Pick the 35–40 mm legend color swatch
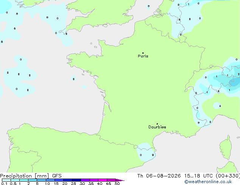This screenshot has height=185, width=240. [x=94, y=180]
